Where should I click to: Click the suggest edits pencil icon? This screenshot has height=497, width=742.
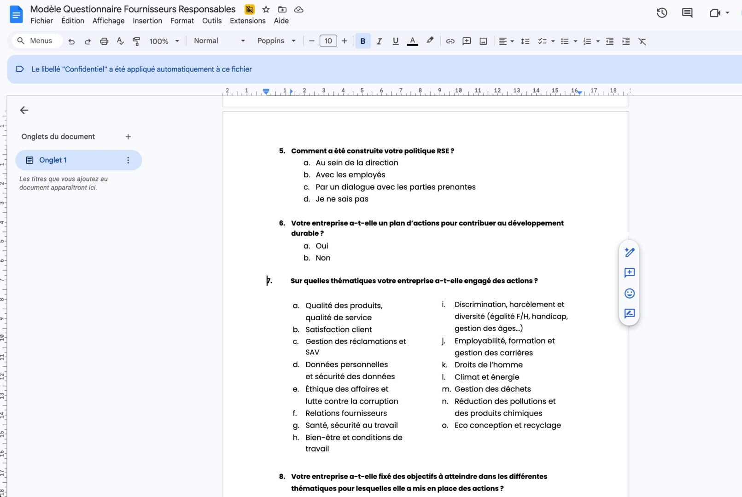coord(630,252)
